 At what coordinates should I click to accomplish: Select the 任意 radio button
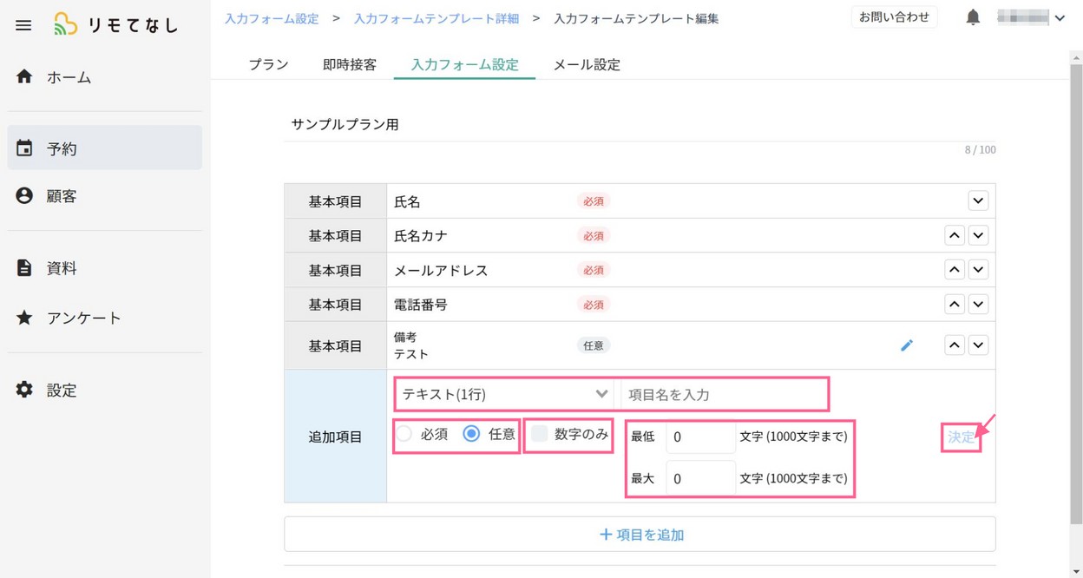[x=471, y=434]
